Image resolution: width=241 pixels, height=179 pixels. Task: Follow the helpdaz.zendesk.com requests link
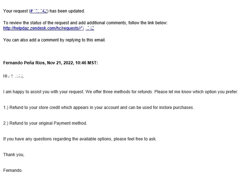pos(49,28)
